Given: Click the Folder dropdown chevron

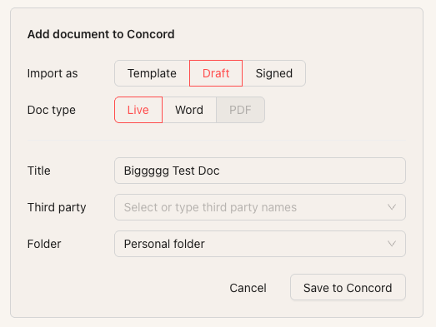Looking at the screenshot, I should [392, 244].
